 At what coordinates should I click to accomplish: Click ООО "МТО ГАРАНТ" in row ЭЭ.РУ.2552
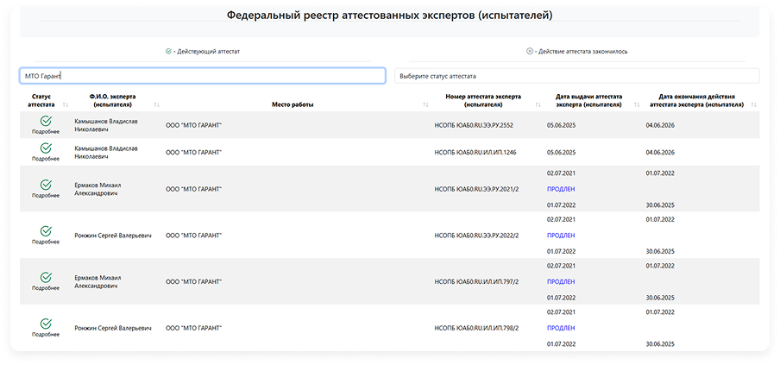point(193,125)
